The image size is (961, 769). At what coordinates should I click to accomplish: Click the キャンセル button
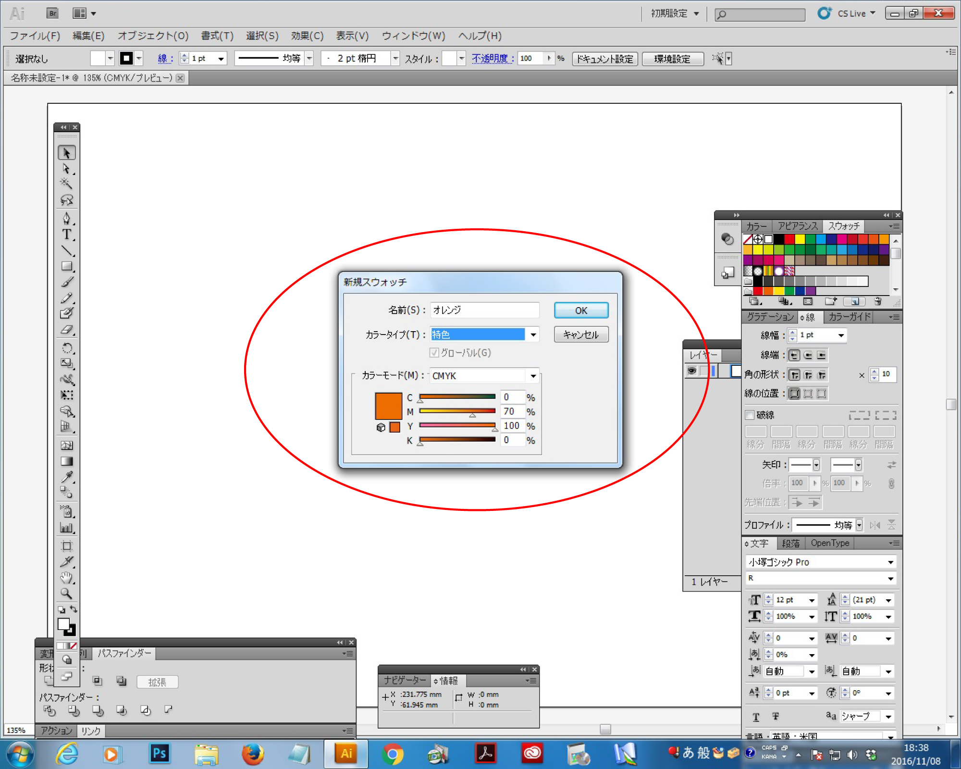tap(581, 335)
